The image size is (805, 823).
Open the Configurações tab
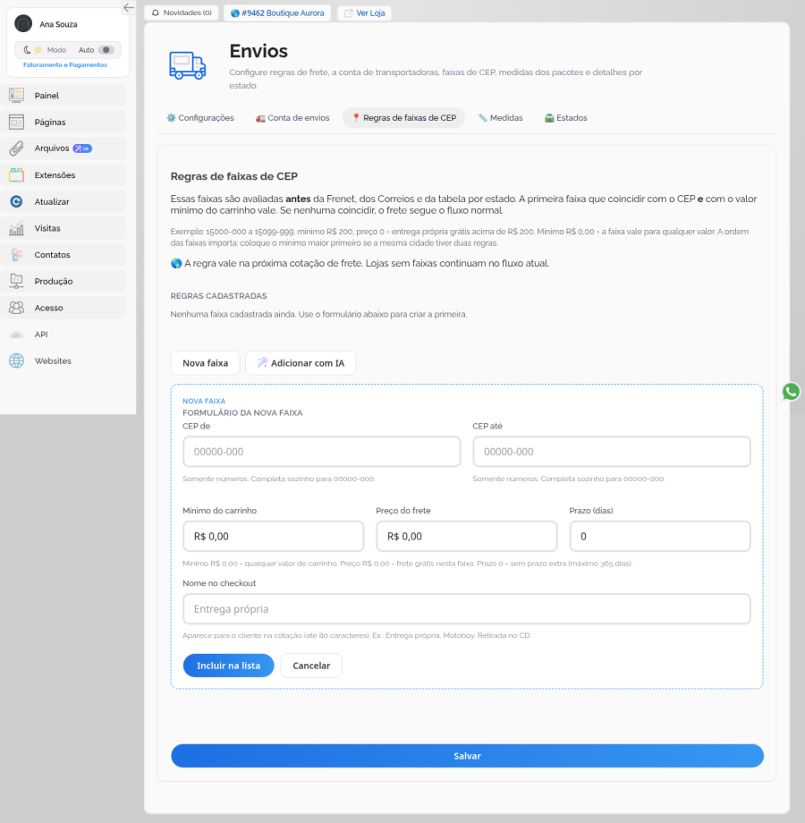point(200,117)
